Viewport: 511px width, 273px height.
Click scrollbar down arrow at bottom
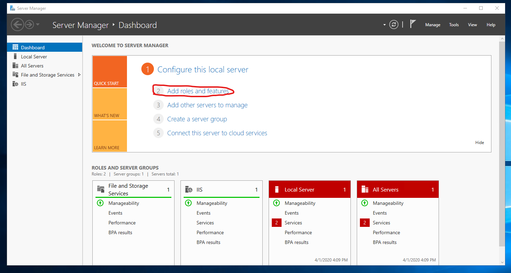(x=502, y=262)
